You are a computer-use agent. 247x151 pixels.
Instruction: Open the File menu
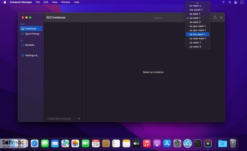[x=38, y=2]
